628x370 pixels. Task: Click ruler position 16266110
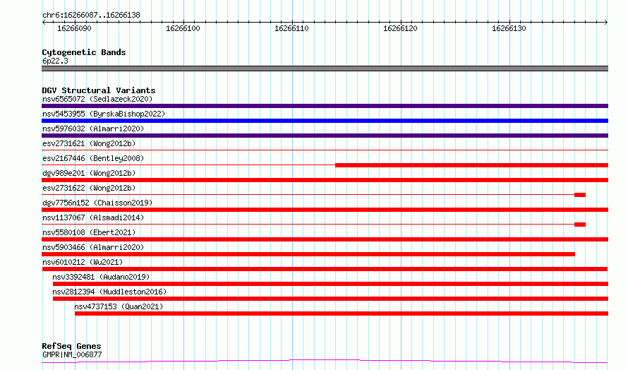291,28
